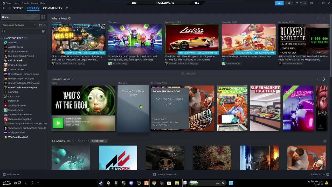The height and width of the screenshot is (187, 332).
Task: Select Wallpaper Alive in the library
Action: (16, 132)
